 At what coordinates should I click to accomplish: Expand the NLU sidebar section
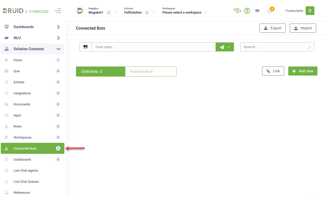[58, 38]
